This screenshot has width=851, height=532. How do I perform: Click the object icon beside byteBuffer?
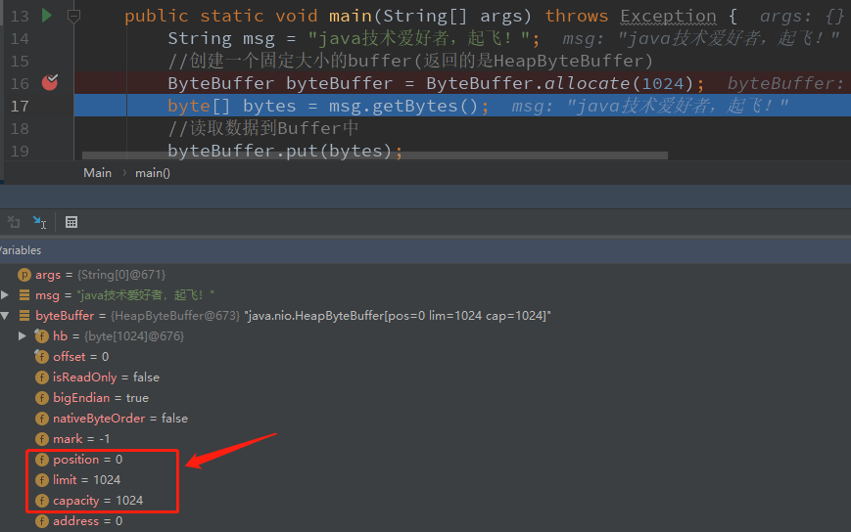click(24, 315)
